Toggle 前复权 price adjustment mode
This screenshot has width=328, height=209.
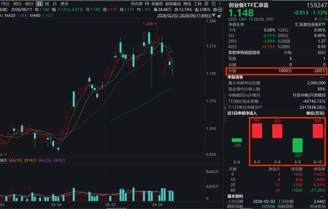point(157,4)
